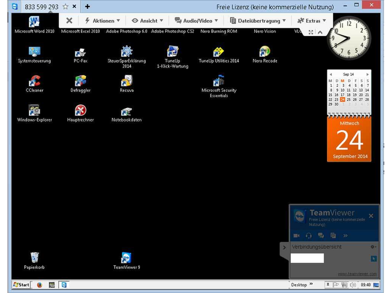Open Microsoft Security Essentials icon
The height and width of the screenshot is (293, 391).
[x=218, y=86]
